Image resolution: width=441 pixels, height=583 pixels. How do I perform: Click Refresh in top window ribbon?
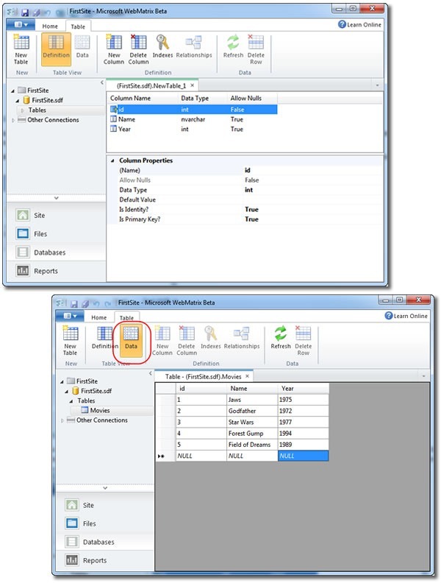coord(233,47)
